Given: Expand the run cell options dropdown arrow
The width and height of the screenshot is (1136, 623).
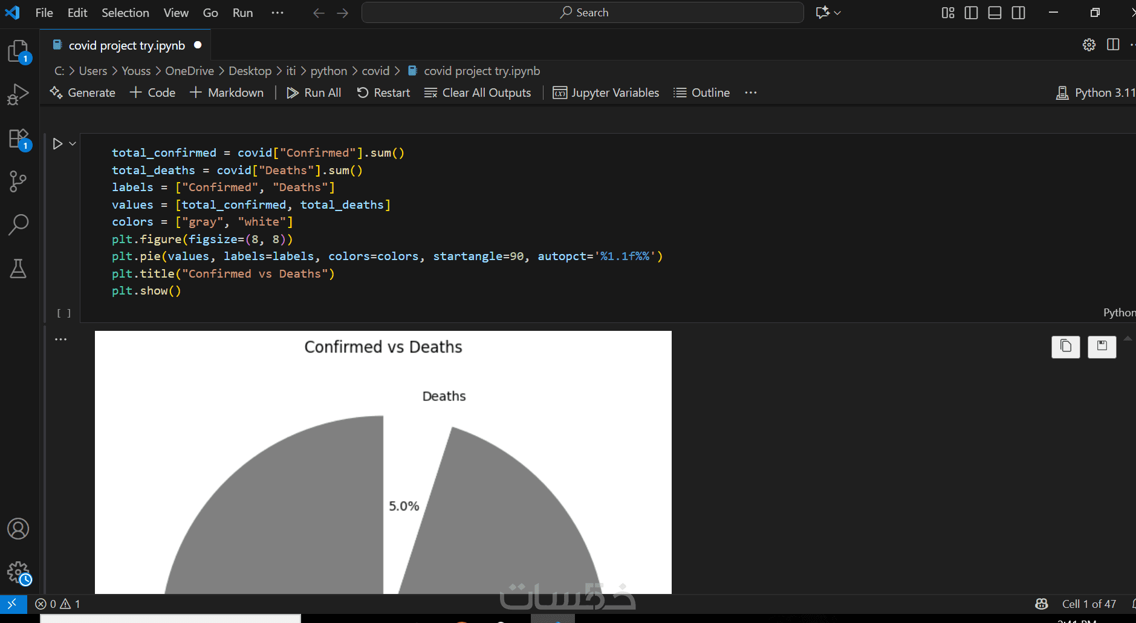Looking at the screenshot, I should tap(73, 144).
